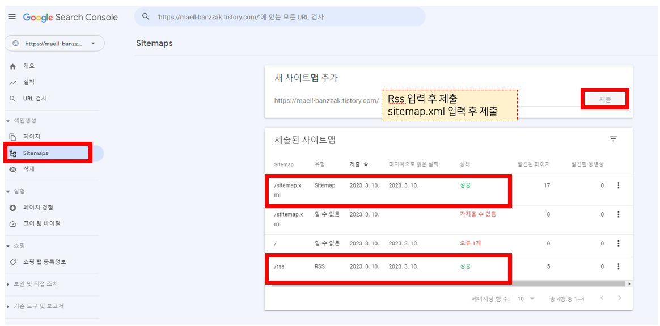The width and height of the screenshot is (660, 326).
Task: Open the hamburger main menu
Action: [12, 17]
